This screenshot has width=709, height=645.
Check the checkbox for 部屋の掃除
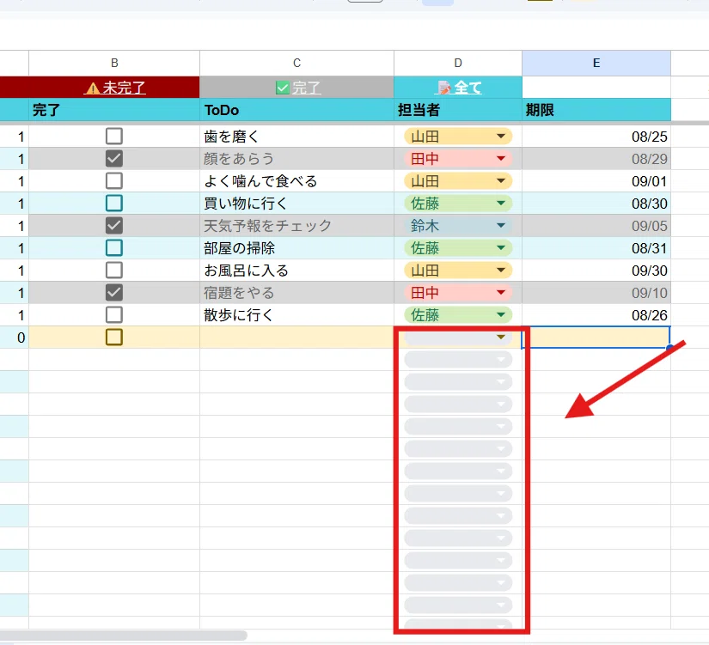[x=114, y=247]
